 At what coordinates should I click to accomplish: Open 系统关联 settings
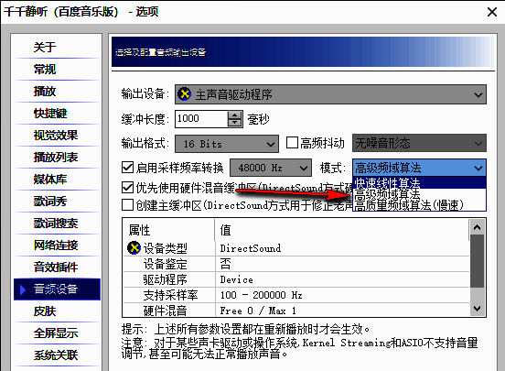coord(56,355)
